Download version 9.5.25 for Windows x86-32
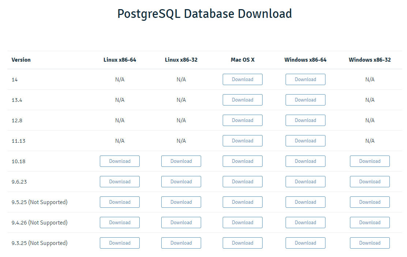Screen dimensions: 407x257 (370, 202)
